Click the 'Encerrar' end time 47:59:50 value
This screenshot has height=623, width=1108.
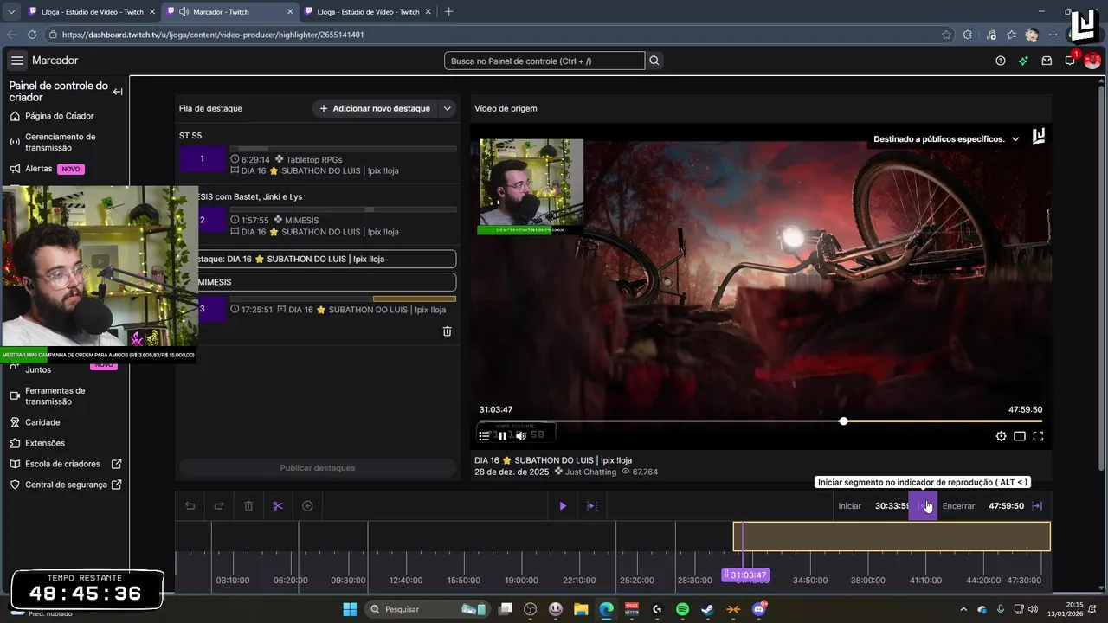1006,506
